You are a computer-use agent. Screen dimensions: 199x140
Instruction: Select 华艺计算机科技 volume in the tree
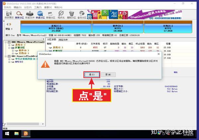pyautogui.click(x=27, y=59)
